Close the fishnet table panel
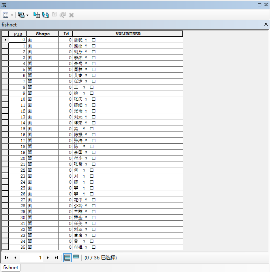The width and height of the screenshot is (270, 272). click(266, 24)
